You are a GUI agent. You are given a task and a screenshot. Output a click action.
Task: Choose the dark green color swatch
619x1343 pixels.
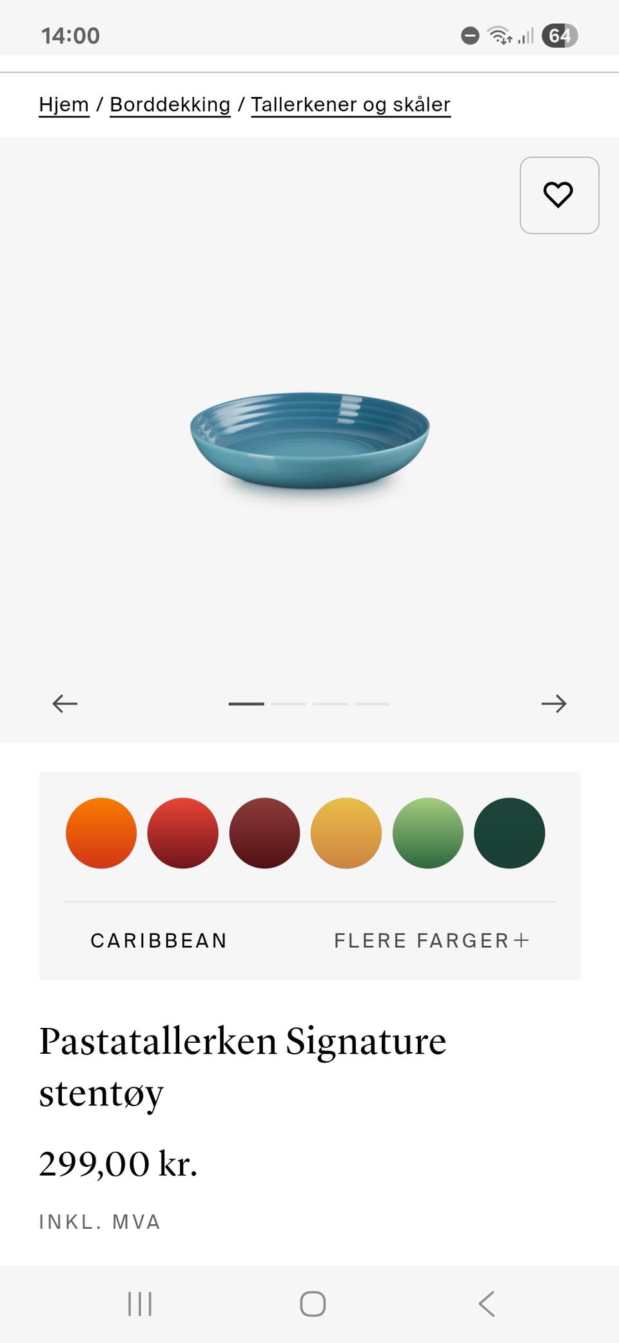(509, 833)
